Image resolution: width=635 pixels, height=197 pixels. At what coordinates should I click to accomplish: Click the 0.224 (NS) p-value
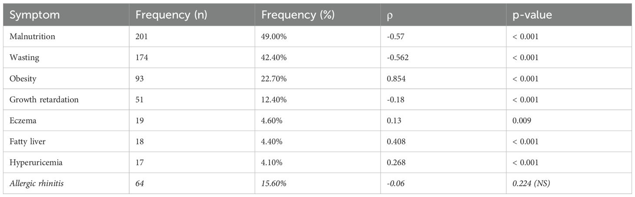pyautogui.click(x=531, y=184)
